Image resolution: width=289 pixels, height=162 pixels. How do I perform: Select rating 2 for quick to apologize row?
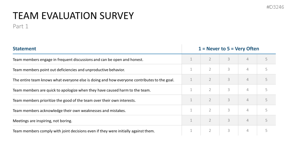point(210,90)
